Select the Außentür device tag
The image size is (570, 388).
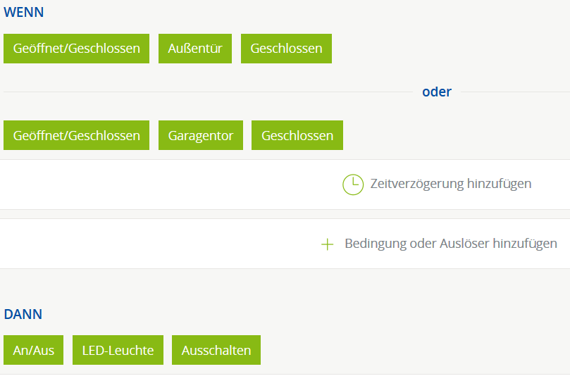pyautogui.click(x=195, y=49)
